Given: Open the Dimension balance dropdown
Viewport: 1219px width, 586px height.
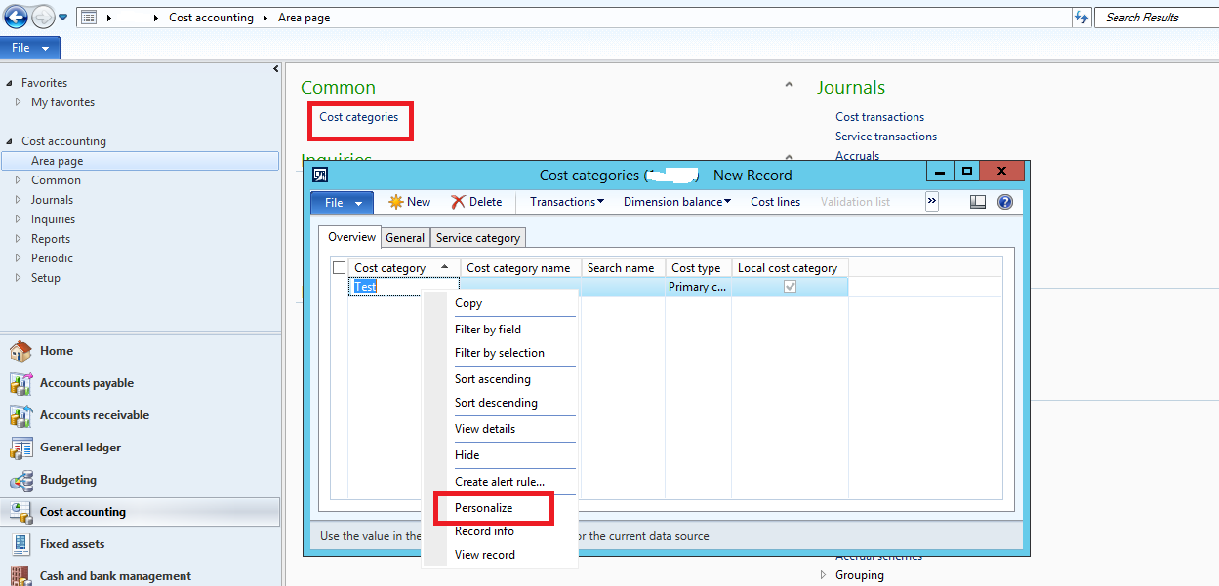Looking at the screenshot, I should 676,201.
